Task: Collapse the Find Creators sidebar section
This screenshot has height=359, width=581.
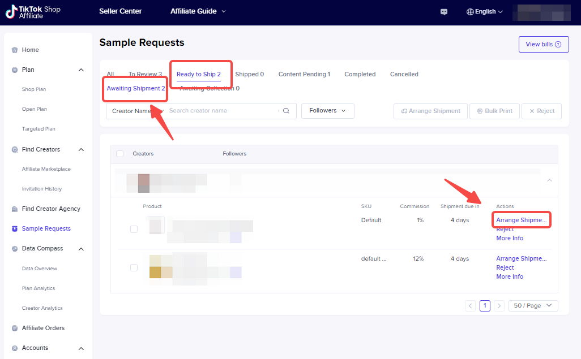Action: click(x=81, y=150)
